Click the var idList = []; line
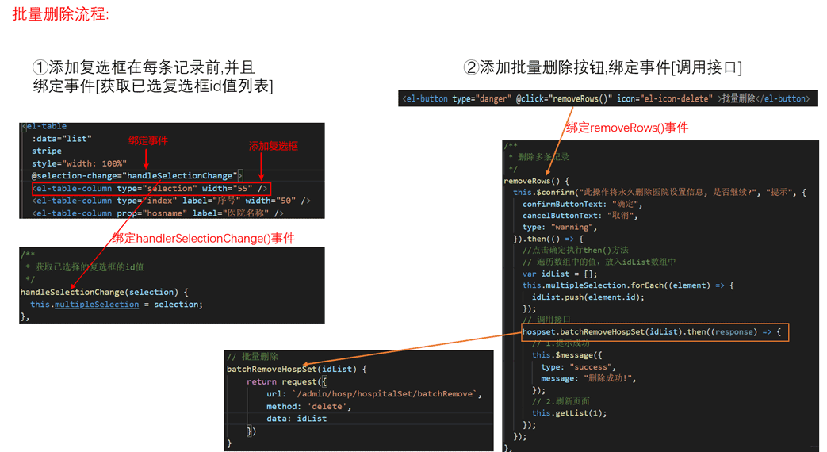Screen dimensions: 827x452 tap(560, 274)
